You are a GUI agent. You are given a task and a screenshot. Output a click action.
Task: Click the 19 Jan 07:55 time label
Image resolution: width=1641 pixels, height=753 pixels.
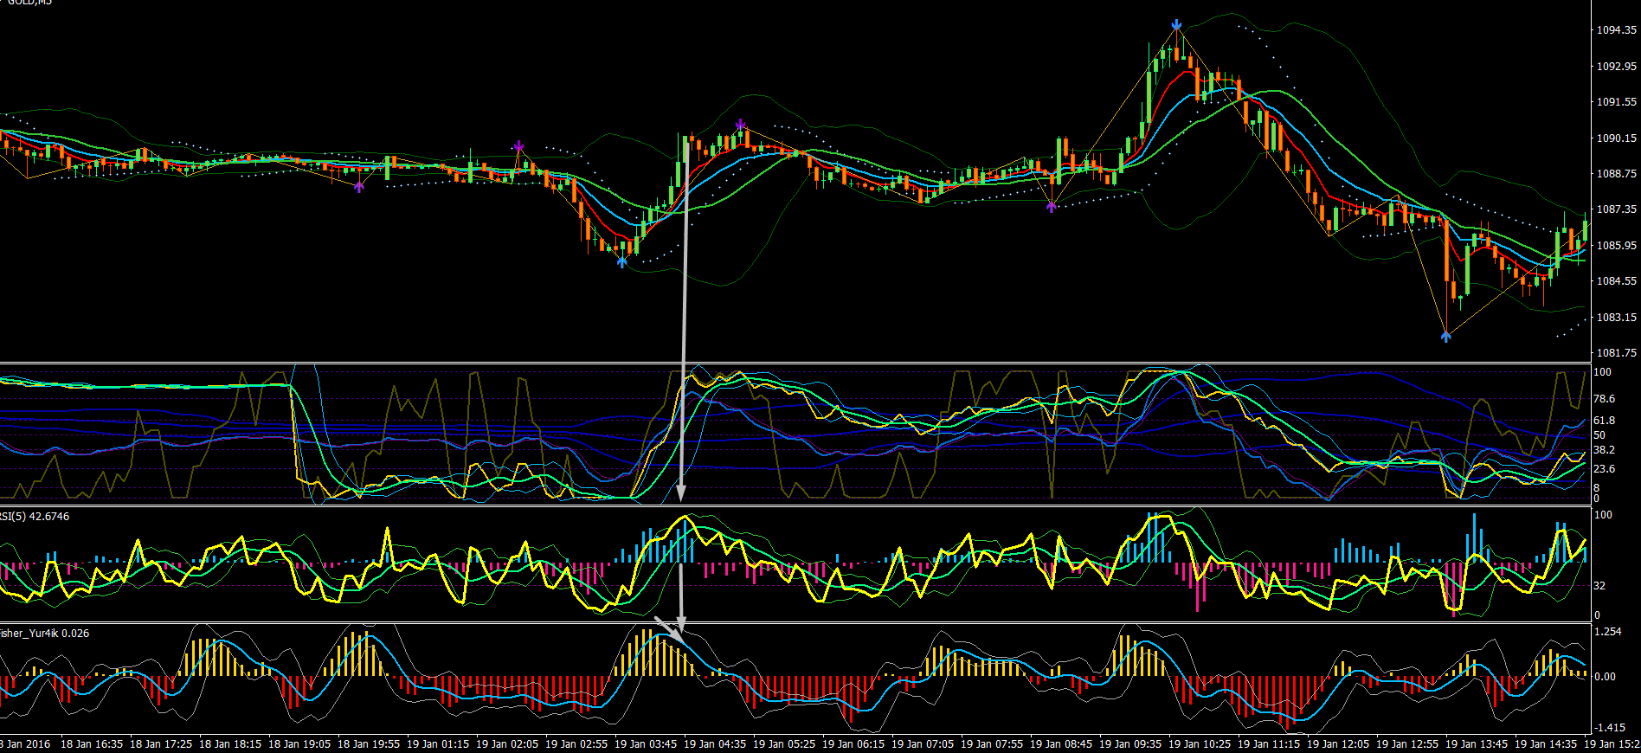992,744
